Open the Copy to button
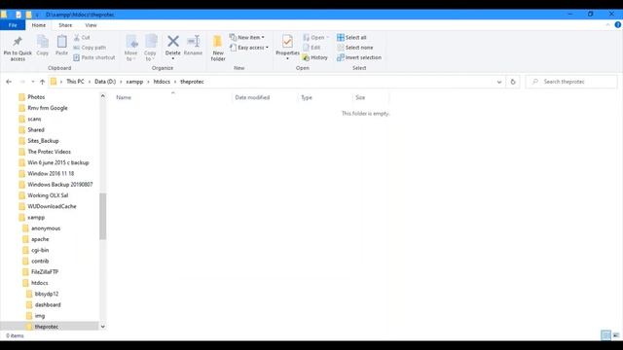Image resolution: width=623 pixels, height=350 pixels. point(150,48)
